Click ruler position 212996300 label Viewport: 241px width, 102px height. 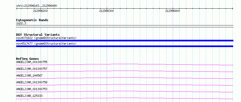(106, 11)
